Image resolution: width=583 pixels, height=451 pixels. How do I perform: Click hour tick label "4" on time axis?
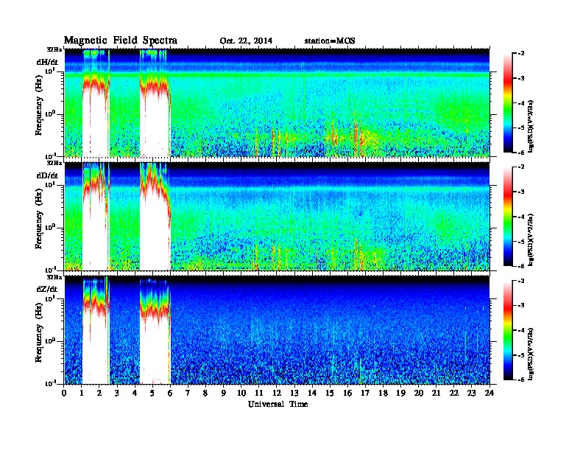pos(135,394)
